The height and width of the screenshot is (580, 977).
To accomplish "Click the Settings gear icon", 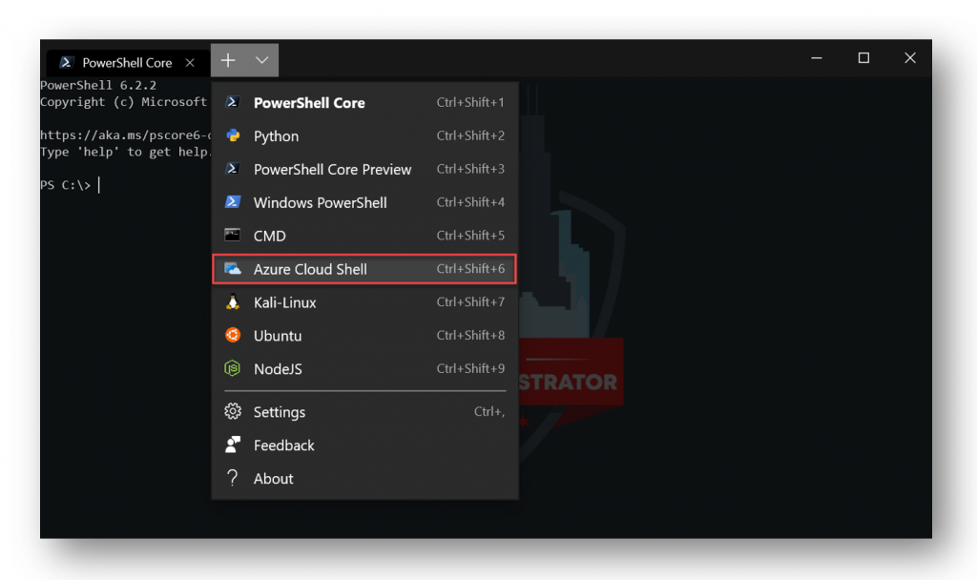I will [x=233, y=411].
